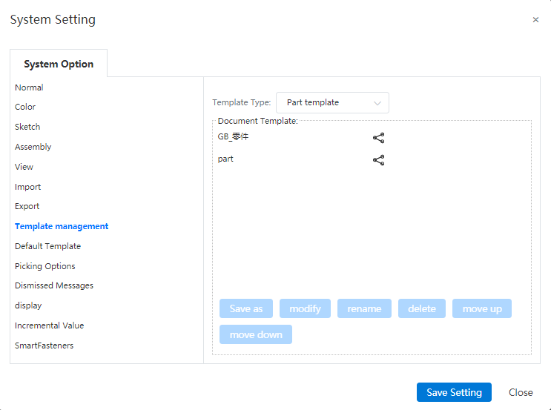This screenshot has height=410, width=551.
Task: Click the chevron arrow in Part template combo box
Action: click(377, 103)
